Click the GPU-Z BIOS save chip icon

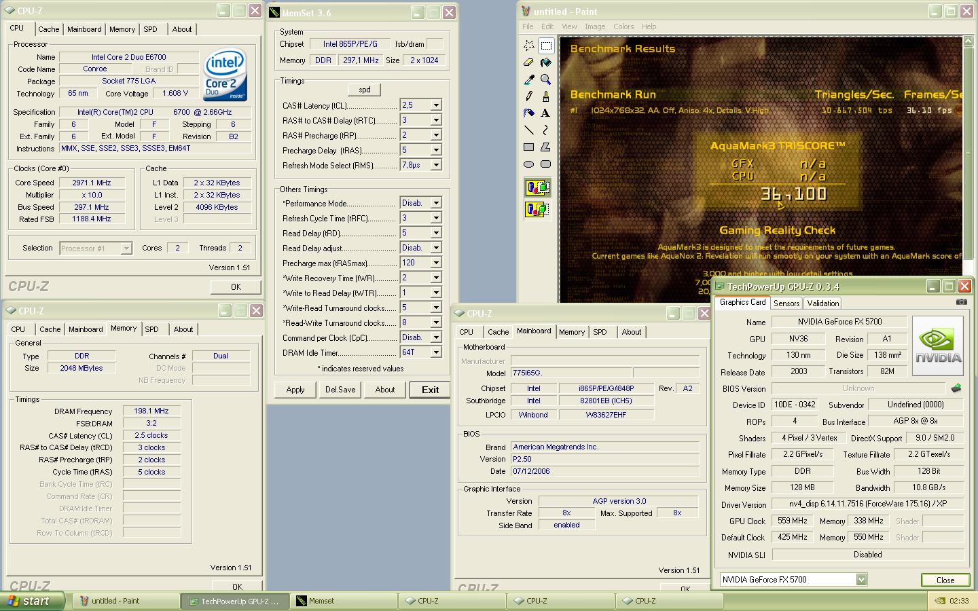[956, 388]
